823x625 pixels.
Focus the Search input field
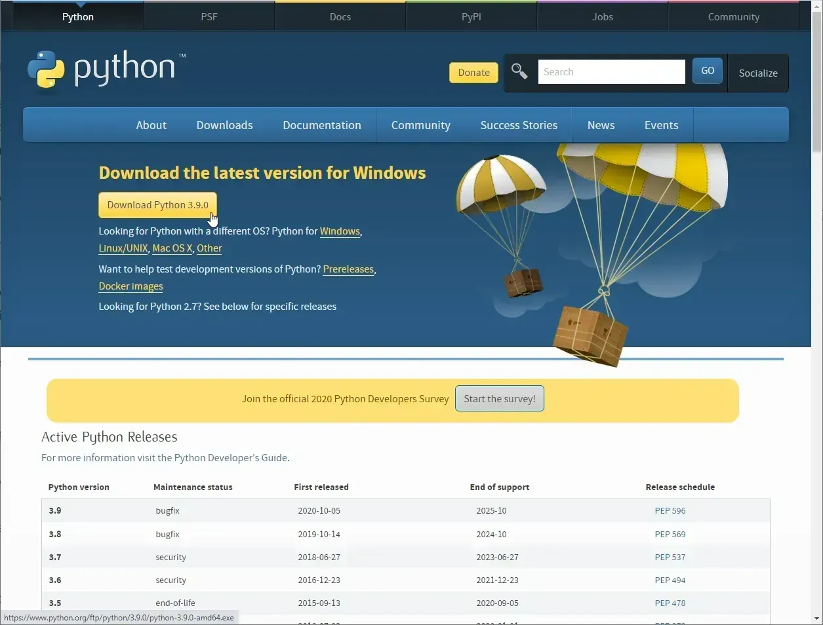(x=611, y=72)
